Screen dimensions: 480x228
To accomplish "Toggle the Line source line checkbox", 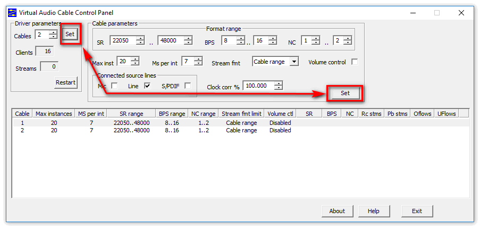I will point(147,86).
